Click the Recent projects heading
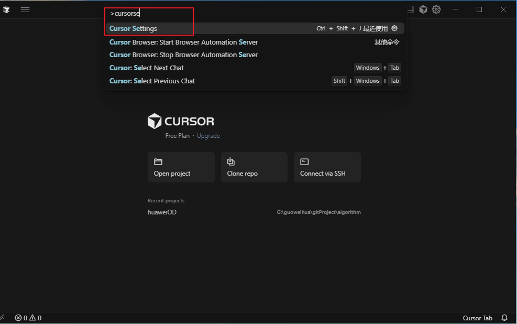 point(166,201)
